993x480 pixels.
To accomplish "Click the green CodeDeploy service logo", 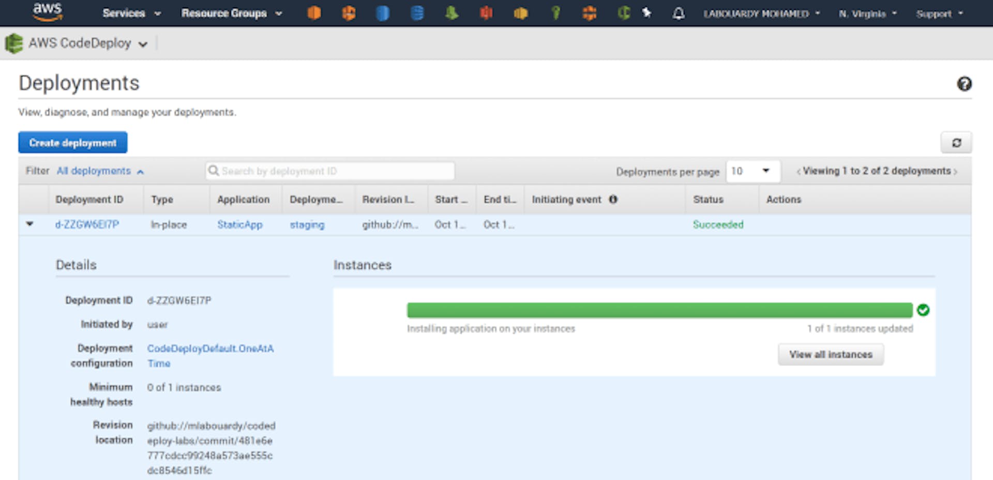I will (14, 43).
